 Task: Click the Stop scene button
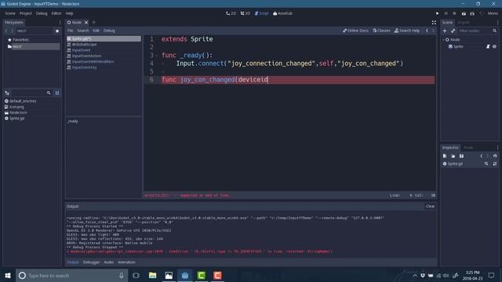coord(454,13)
